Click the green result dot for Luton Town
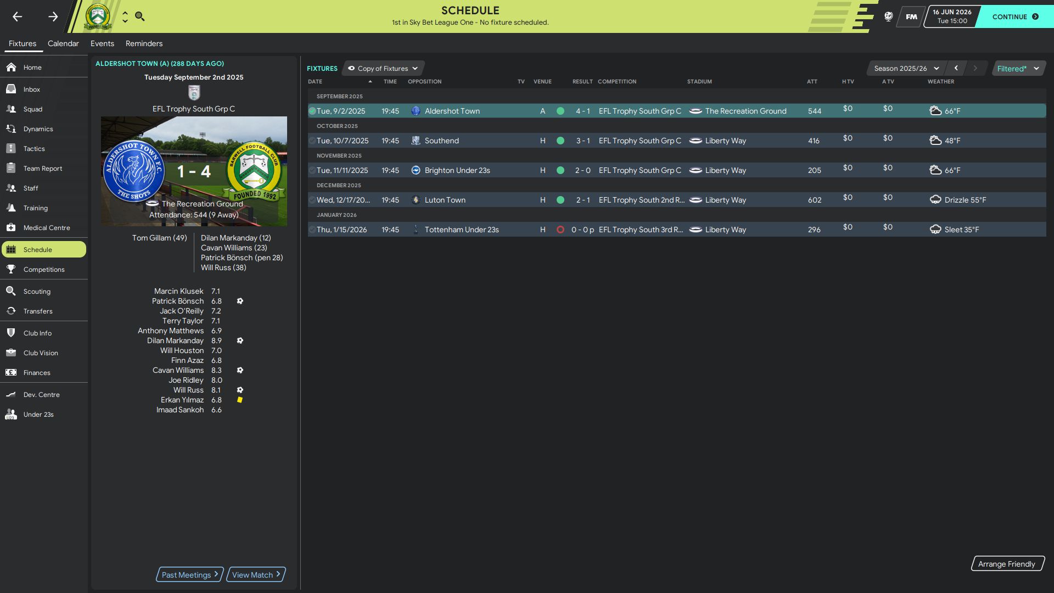The image size is (1054, 593). click(x=560, y=200)
